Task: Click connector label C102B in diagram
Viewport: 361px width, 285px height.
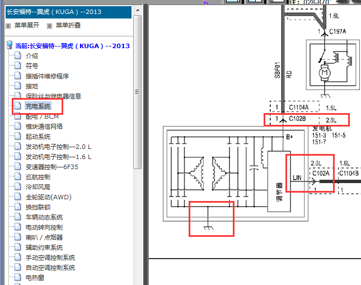Action: [x=297, y=119]
